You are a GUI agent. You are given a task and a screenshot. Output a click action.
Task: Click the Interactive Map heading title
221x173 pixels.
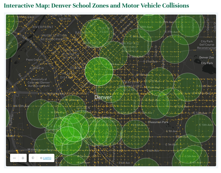point(96,6)
